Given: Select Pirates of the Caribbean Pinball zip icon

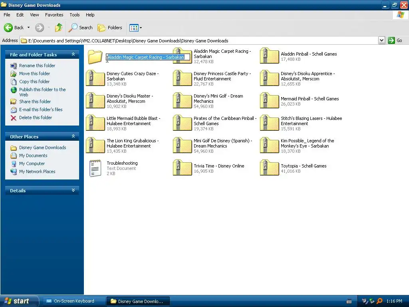Looking at the screenshot, I should 182,123.
